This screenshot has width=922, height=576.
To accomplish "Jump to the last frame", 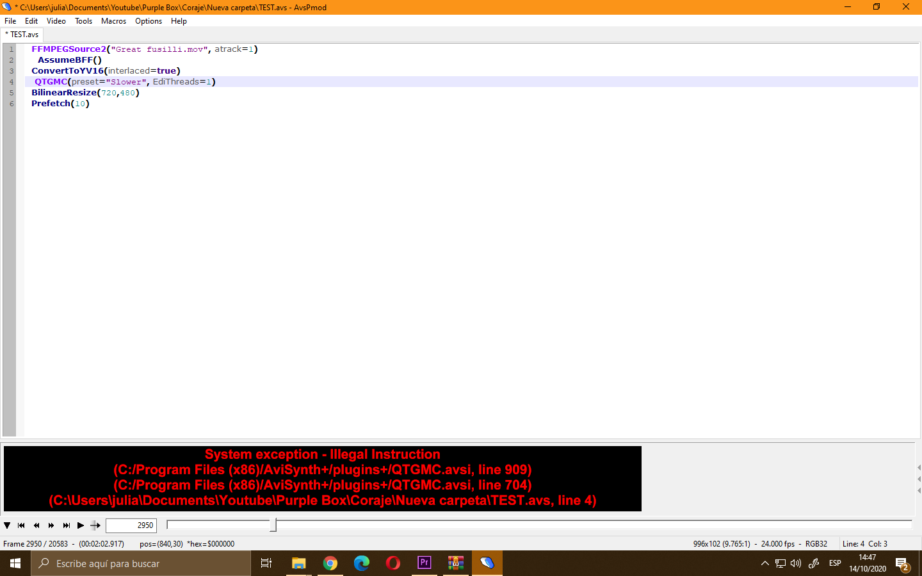I will tap(67, 525).
